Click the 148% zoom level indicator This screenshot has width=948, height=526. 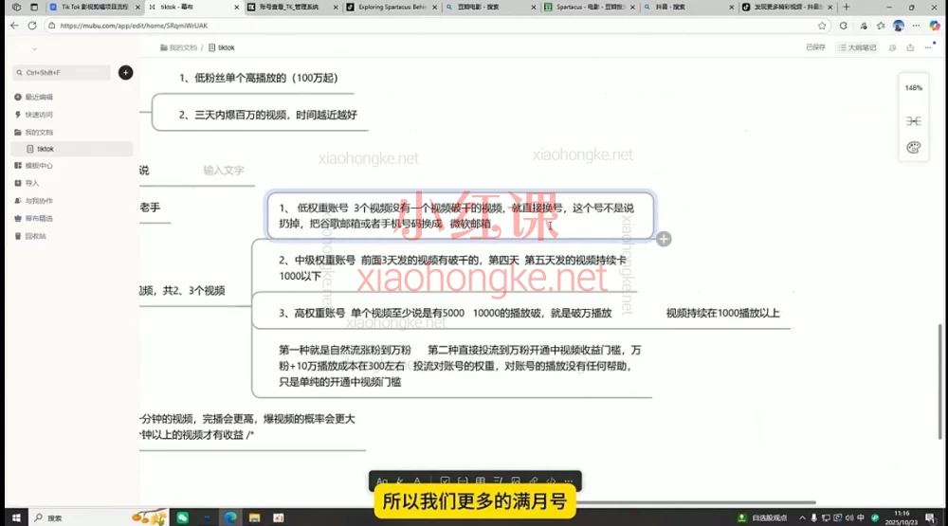tap(914, 88)
